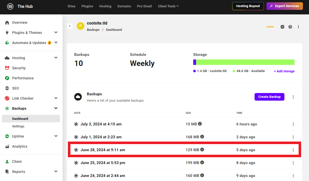Click info icon next to 15 MB size
Viewport: 309px width, 181px height.
click(200, 124)
